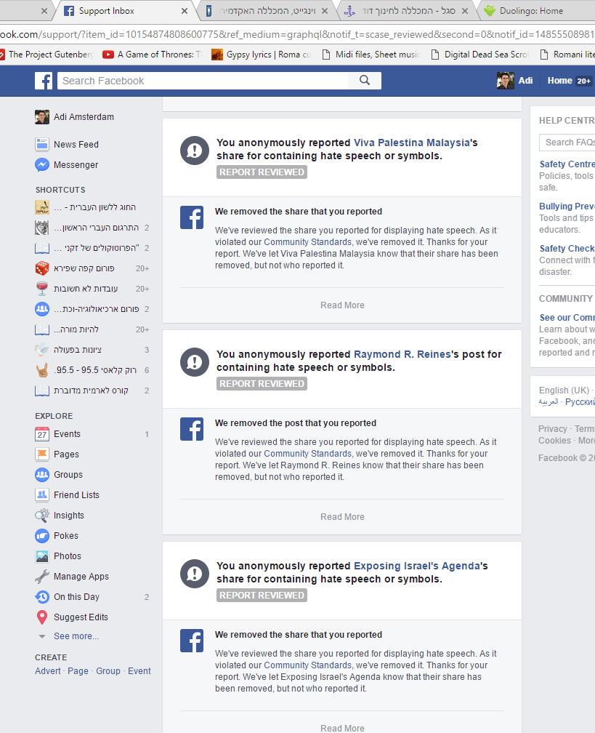
Task: Open wine glass shortcut group icon
Action: coord(42,289)
